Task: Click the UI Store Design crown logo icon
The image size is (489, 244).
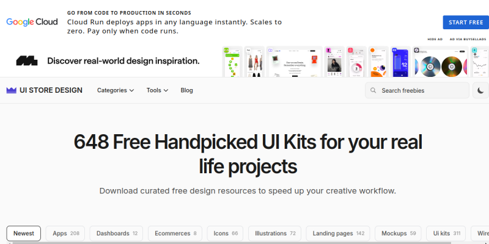Action: (11, 90)
